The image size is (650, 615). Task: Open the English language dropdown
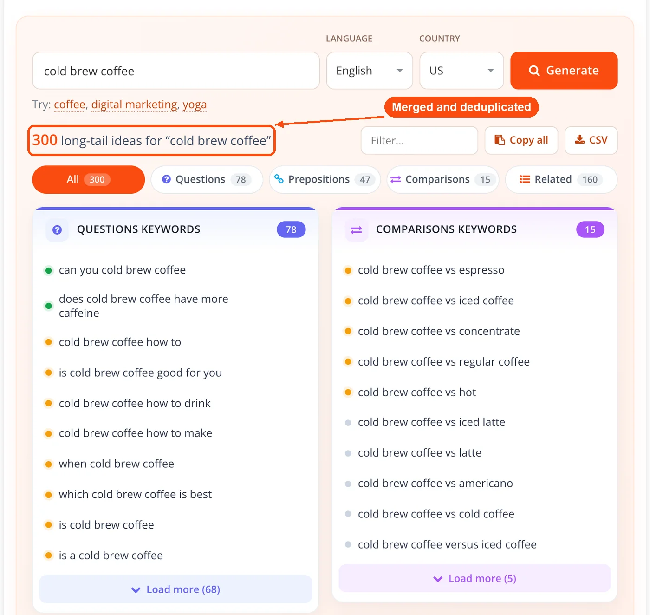tap(370, 71)
